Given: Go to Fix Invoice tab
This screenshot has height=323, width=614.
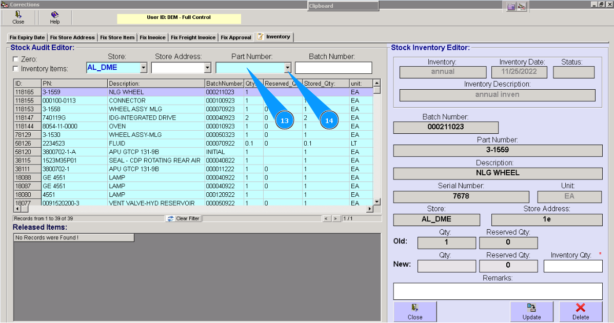Looking at the screenshot, I should 153,37.
